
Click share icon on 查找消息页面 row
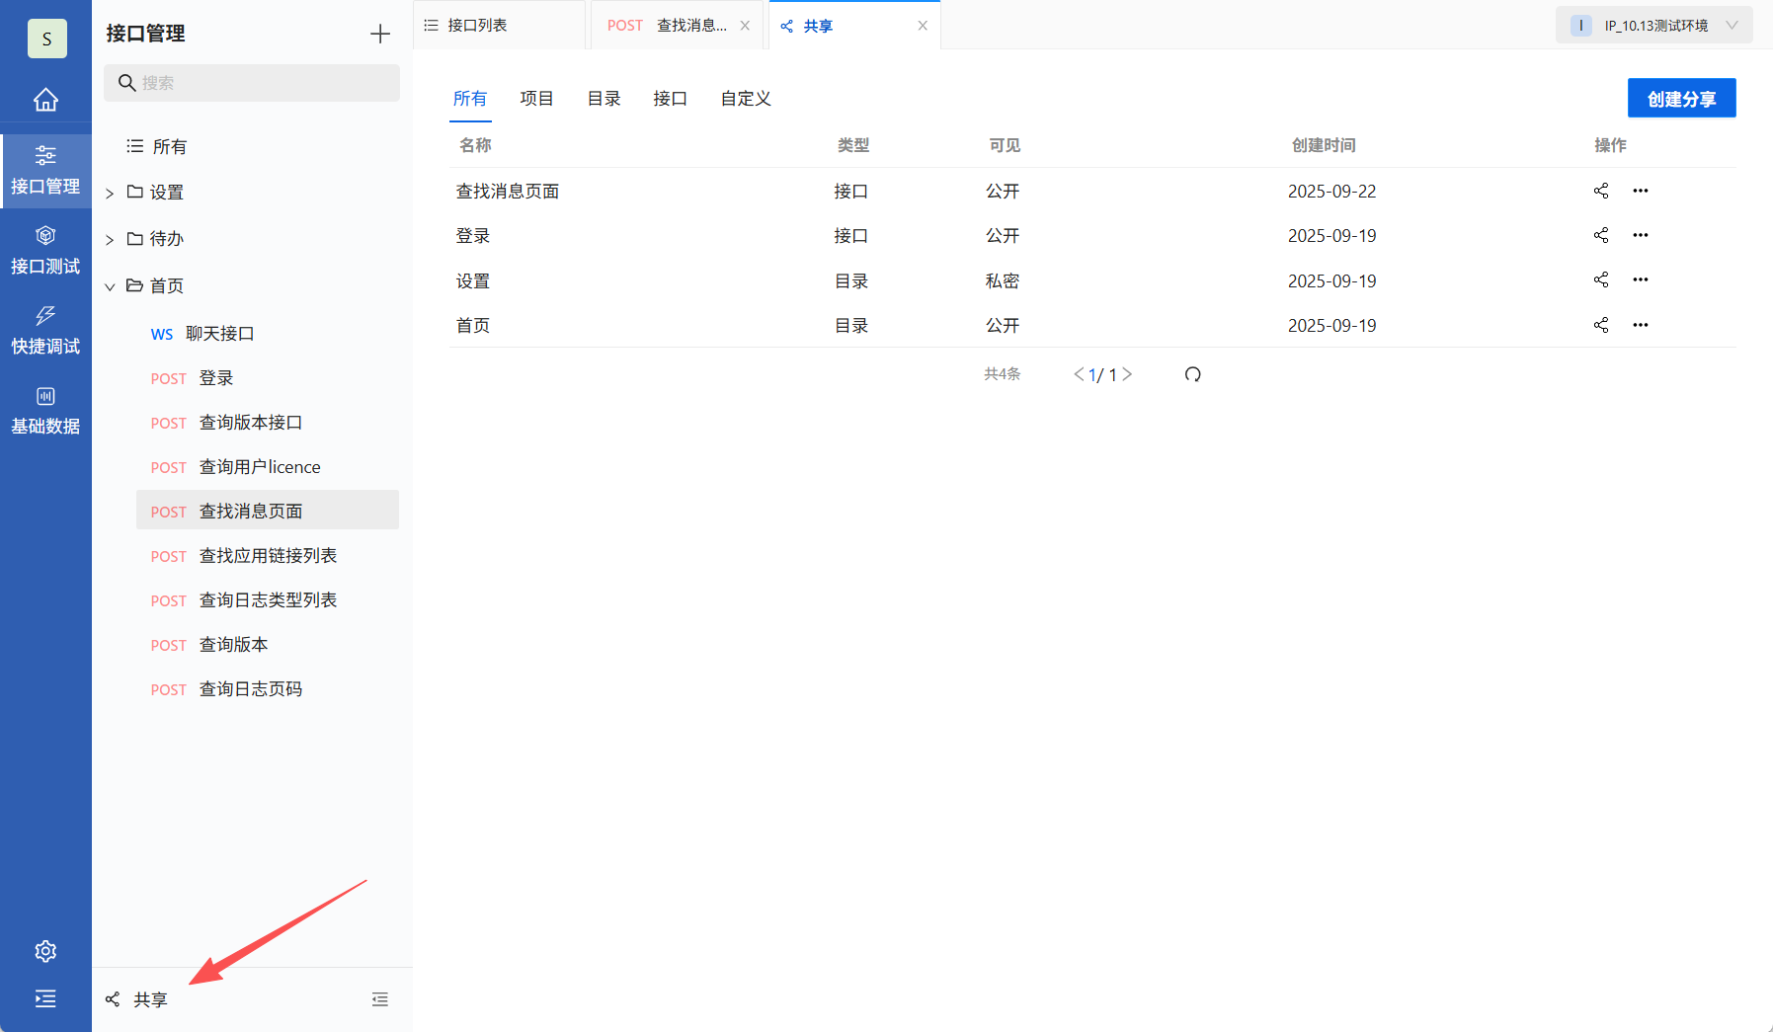coord(1600,191)
